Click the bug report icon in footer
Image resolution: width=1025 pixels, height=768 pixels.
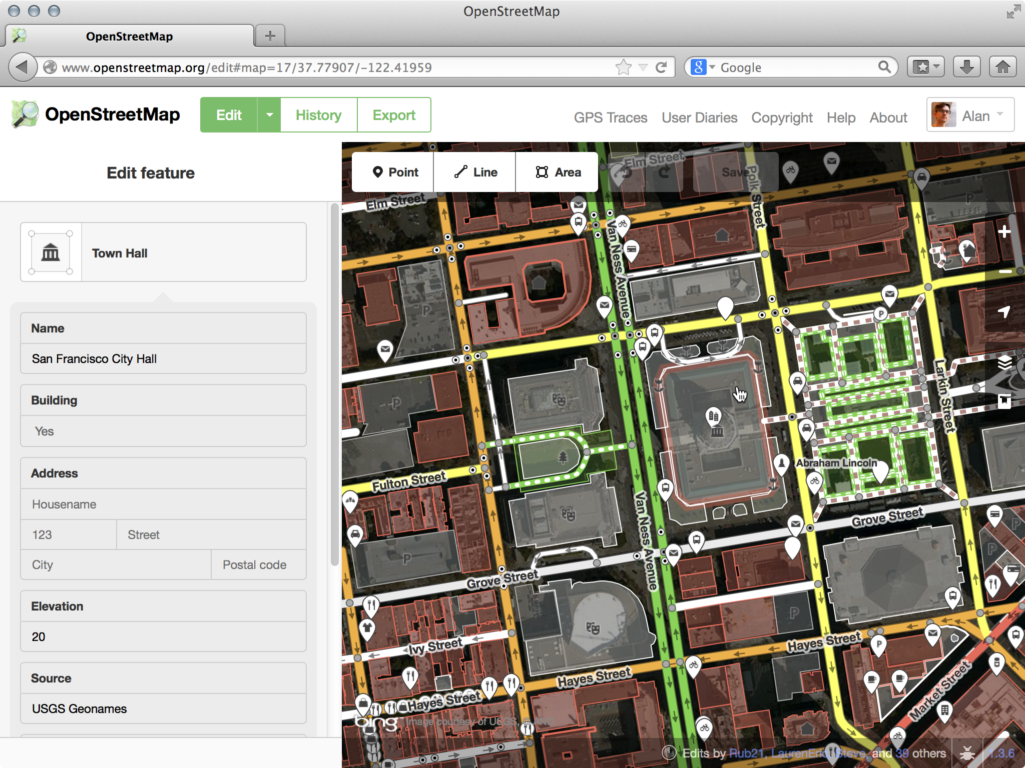(x=967, y=753)
